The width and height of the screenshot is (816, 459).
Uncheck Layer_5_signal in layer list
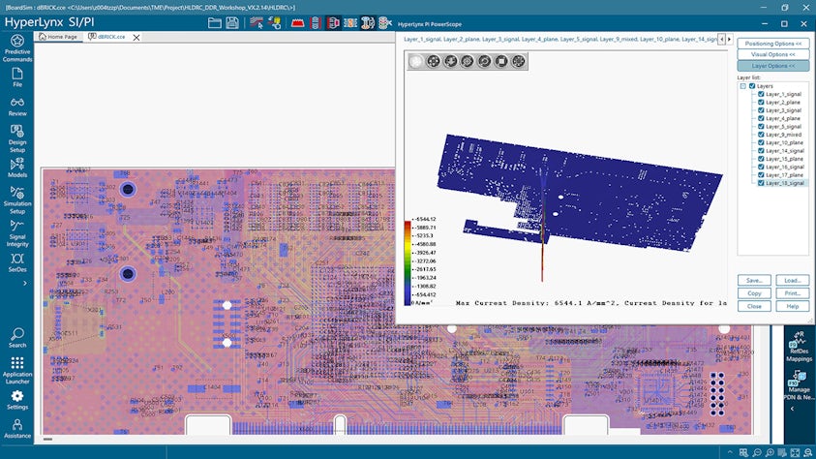(761, 127)
